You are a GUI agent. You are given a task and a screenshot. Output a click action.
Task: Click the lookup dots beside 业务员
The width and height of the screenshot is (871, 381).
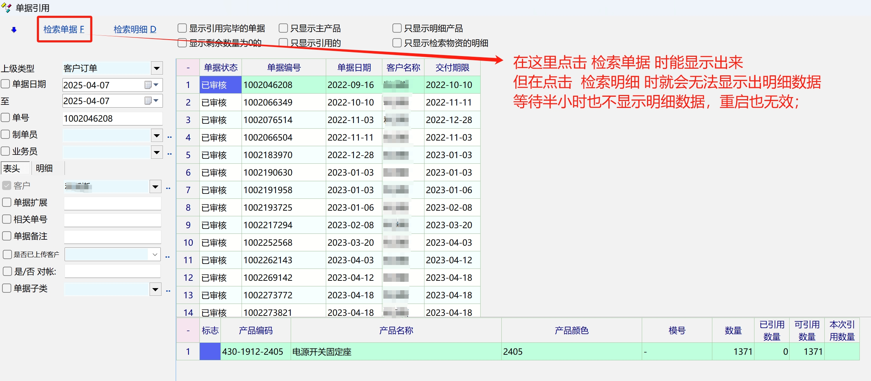(x=170, y=154)
